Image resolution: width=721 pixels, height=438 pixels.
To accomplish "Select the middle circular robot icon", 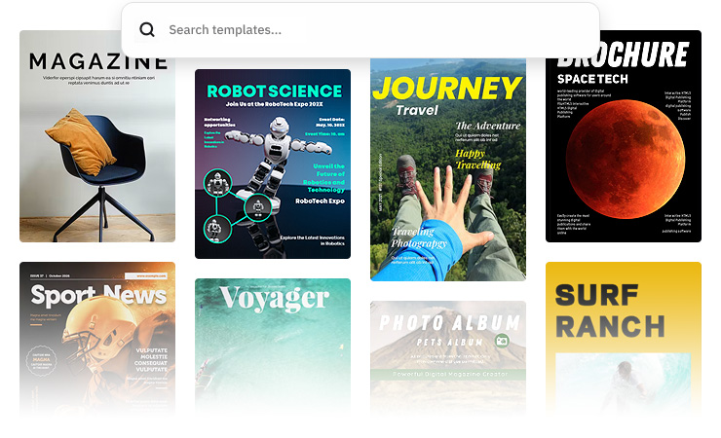I will tap(258, 207).
